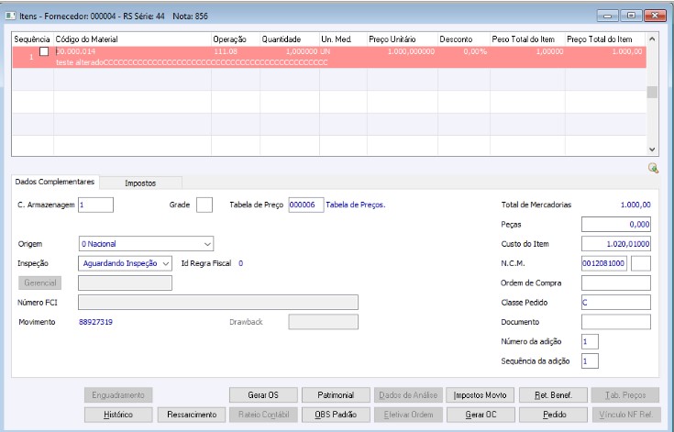Screen dimensions: 674x432
Task: Open the Patrimonial button
Action: pos(336,395)
